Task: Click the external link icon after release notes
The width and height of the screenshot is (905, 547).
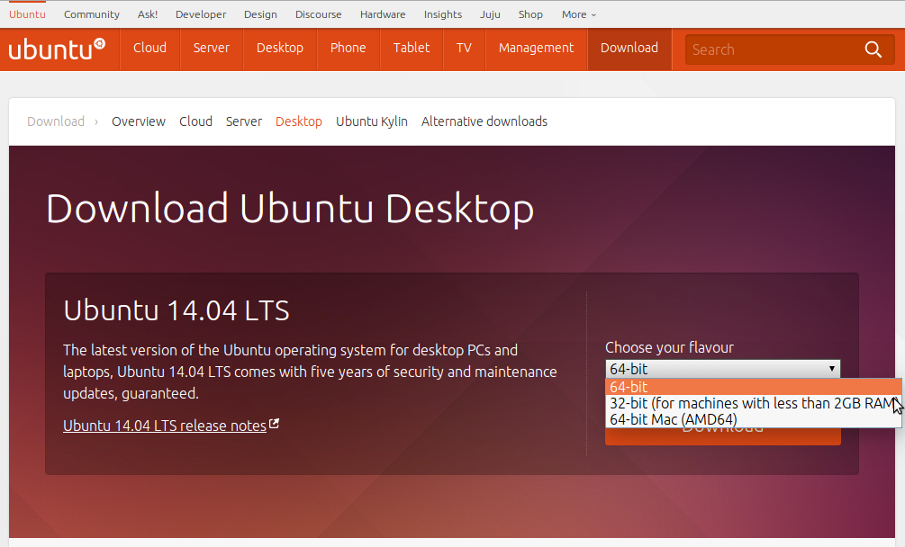Action: point(274,424)
